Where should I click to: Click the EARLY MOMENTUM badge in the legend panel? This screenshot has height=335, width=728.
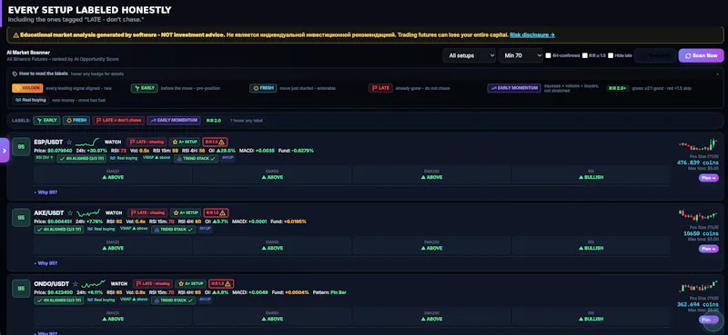tap(514, 88)
